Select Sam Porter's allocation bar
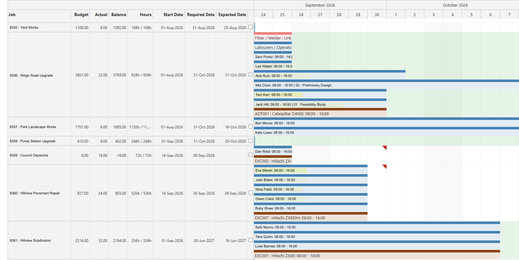The image size is (519, 260). pos(273,56)
